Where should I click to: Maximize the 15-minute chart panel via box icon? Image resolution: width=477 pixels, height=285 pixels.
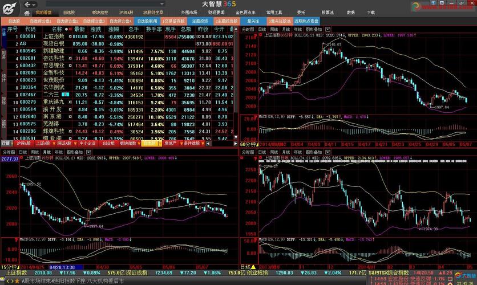[88, 152]
